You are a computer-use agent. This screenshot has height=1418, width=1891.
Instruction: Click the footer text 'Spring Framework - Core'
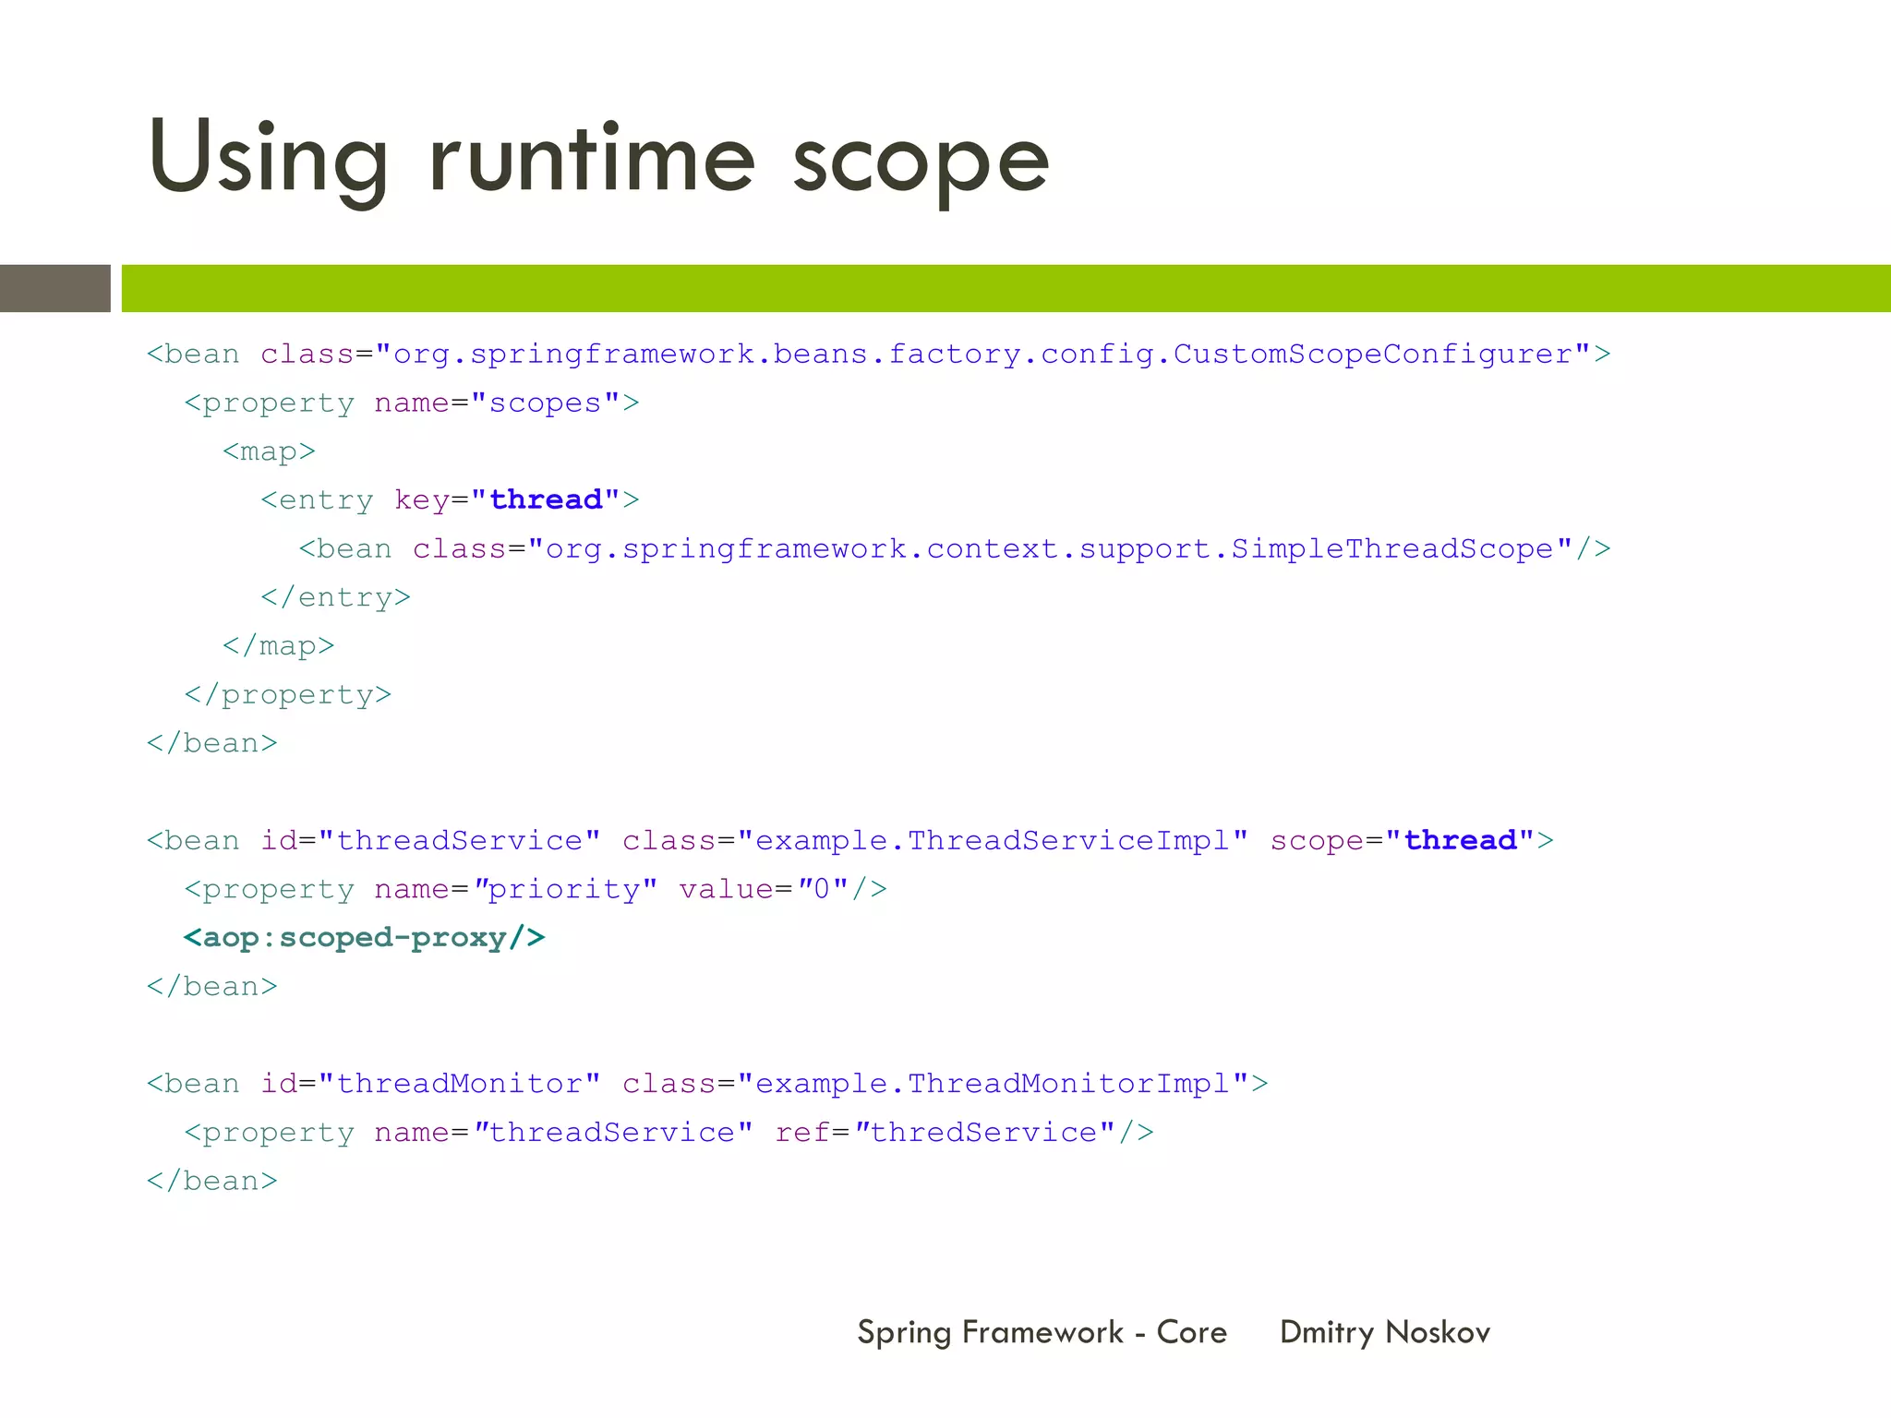click(x=1042, y=1332)
